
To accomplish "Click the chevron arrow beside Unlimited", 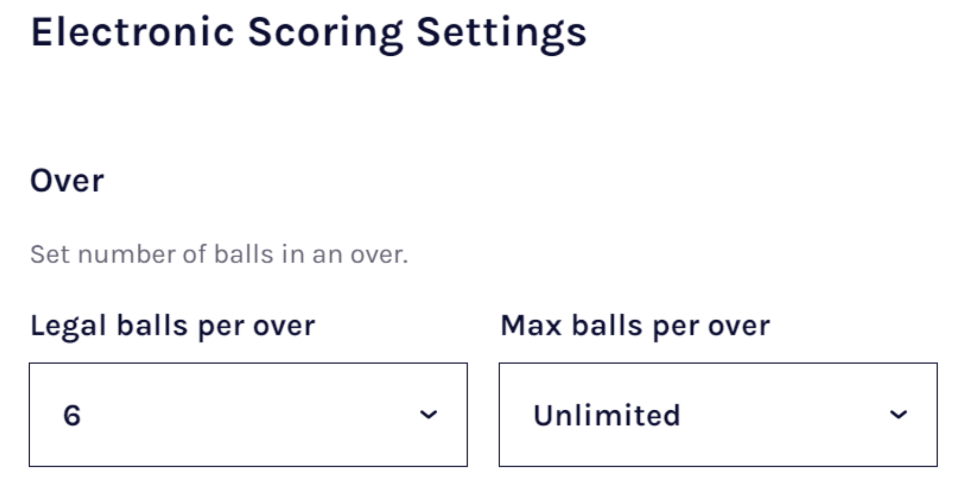I will (x=898, y=414).
